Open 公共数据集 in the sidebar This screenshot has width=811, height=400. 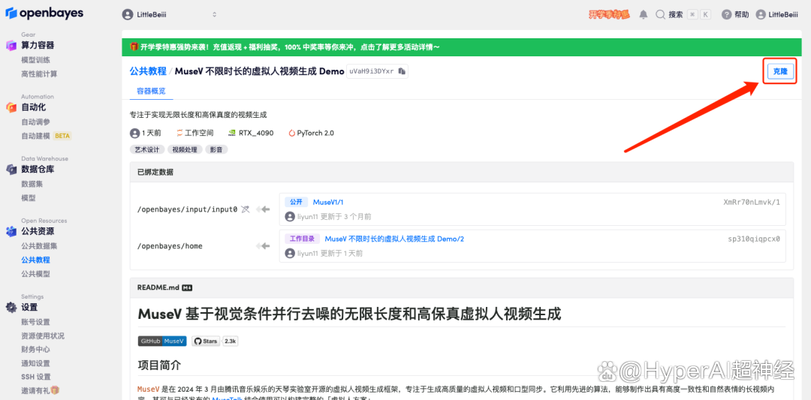click(39, 245)
